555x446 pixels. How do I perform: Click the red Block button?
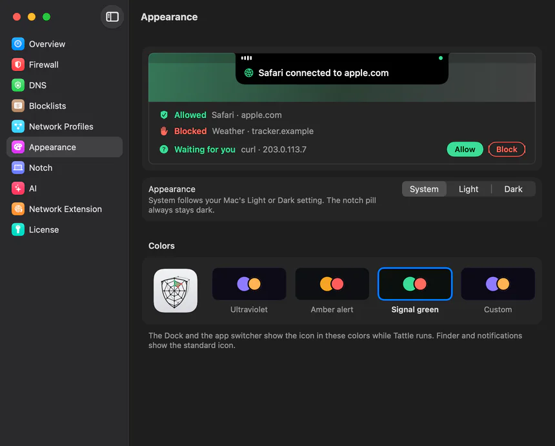click(507, 149)
